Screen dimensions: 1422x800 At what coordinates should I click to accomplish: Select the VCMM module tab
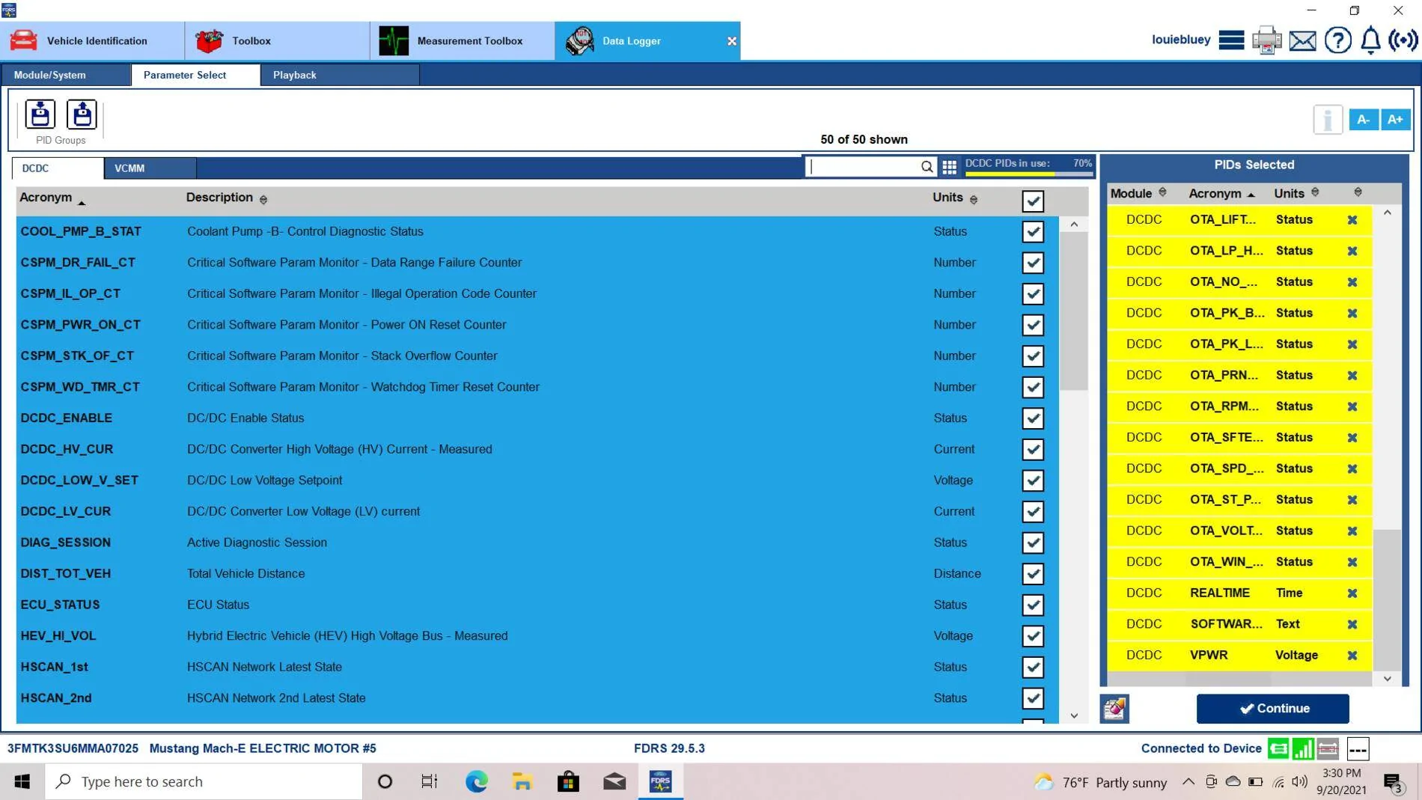(150, 168)
